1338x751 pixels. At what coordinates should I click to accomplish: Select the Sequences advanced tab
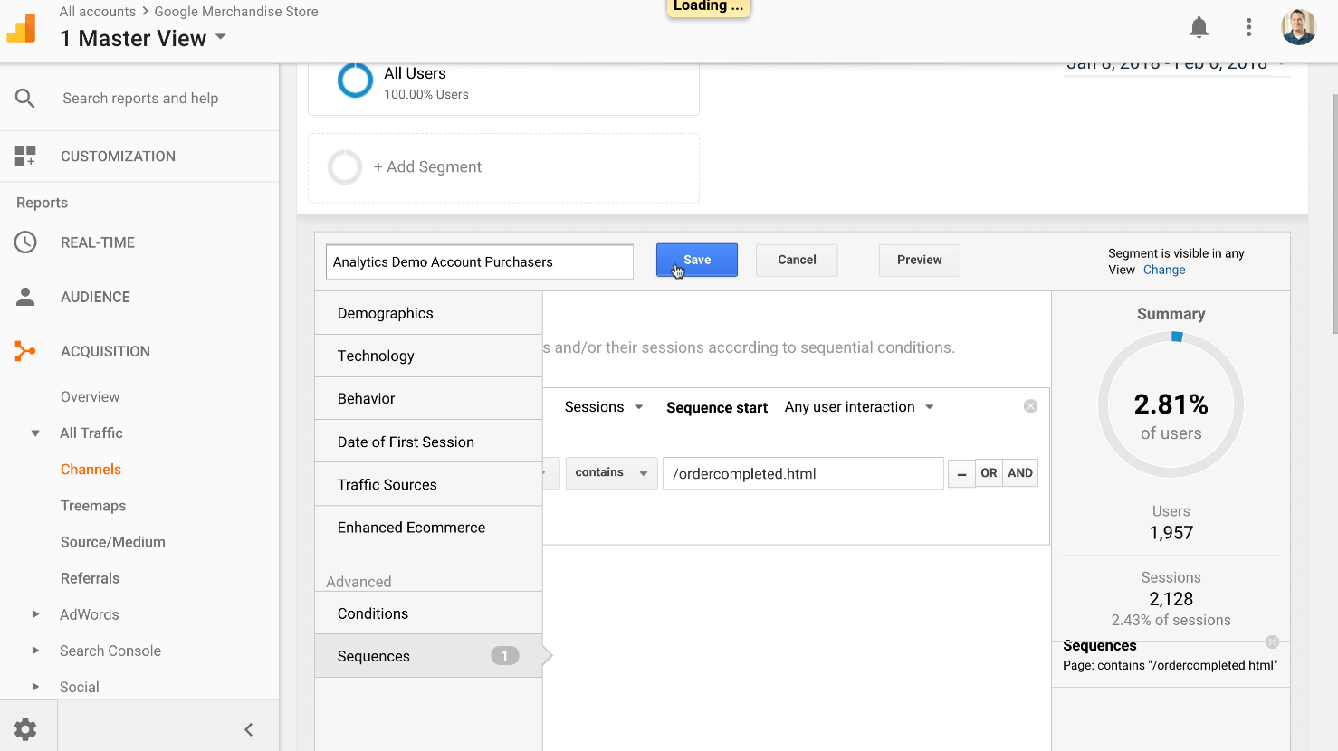pyautogui.click(x=428, y=656)
